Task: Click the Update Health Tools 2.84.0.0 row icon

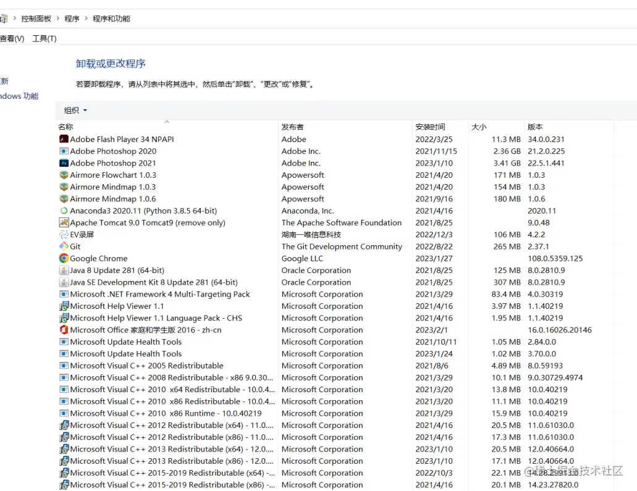Action: 64,342
